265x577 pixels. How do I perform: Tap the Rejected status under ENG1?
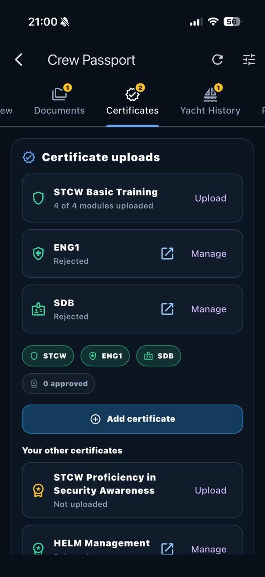click(x=71, y=261)
